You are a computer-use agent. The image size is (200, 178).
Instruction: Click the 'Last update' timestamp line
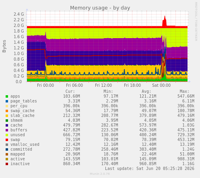(x=150, y=168)
